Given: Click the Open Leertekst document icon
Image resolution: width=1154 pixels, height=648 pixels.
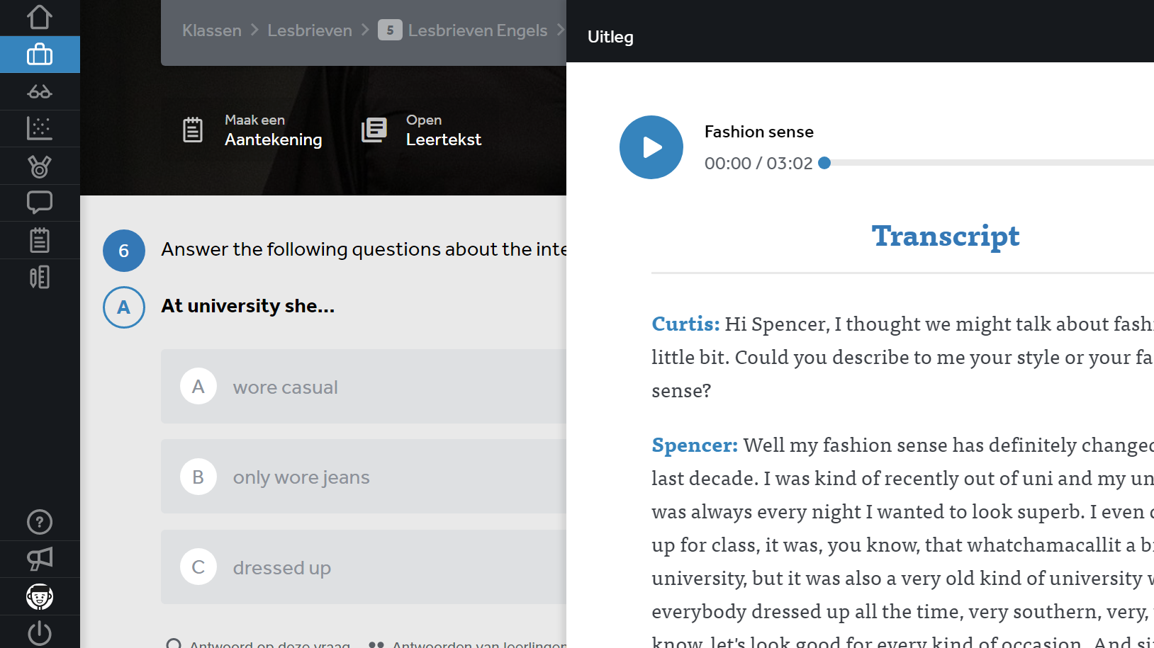Looking at the screenshot, I should tap(374, 130).
